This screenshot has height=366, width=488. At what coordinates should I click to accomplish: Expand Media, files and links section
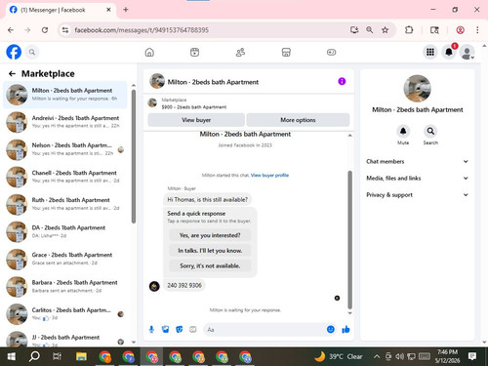pyautogui.click(x=417, y=178)
